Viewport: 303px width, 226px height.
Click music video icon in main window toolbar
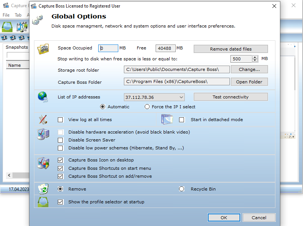[22, 27]
